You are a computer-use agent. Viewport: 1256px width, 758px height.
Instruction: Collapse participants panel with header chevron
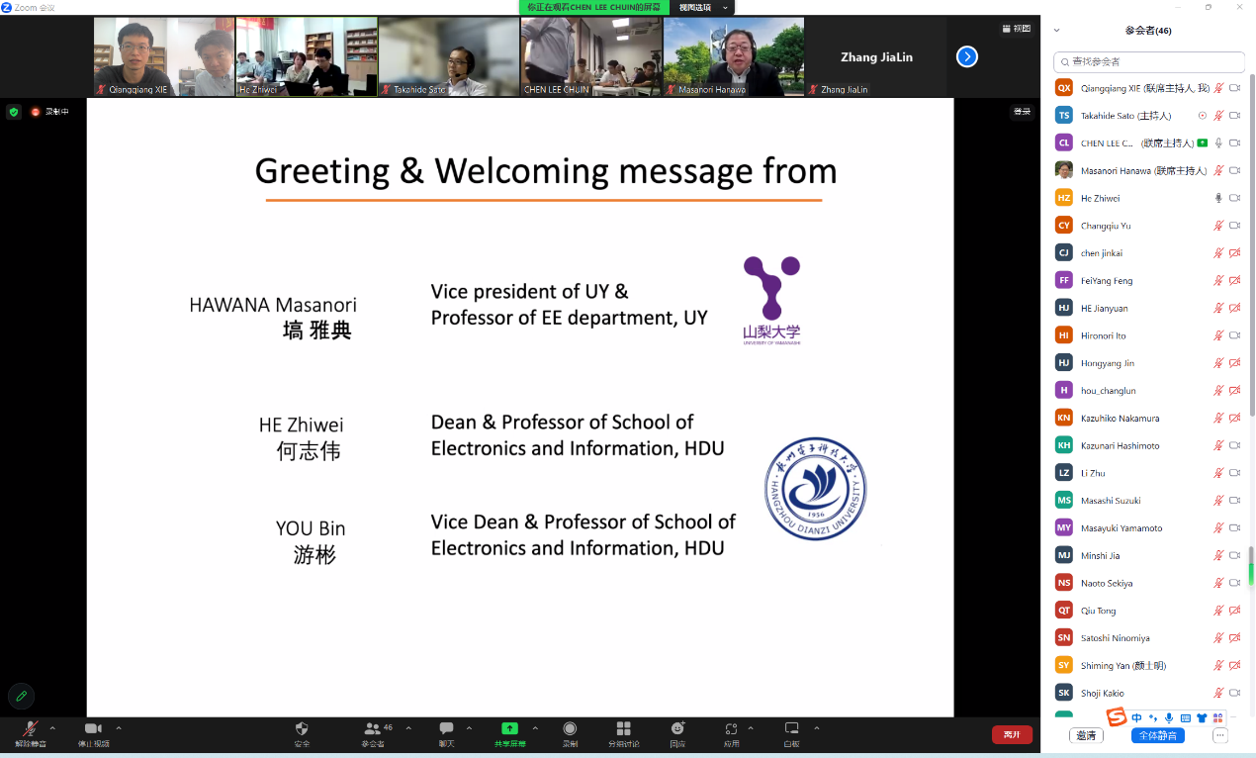click(1056, 31)
